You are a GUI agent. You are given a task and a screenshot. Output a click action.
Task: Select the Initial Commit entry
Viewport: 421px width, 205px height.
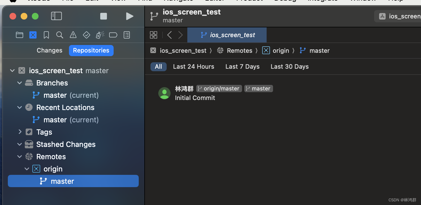tap(195, 98)
